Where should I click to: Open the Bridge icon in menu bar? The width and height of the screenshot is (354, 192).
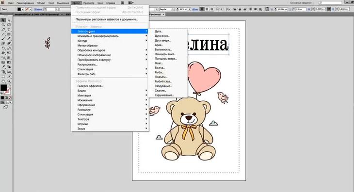tap(122, 3)
